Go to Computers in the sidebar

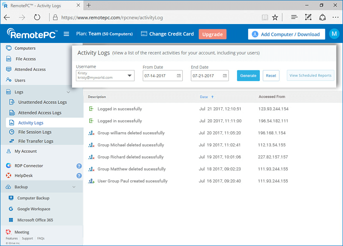(25, 48)
